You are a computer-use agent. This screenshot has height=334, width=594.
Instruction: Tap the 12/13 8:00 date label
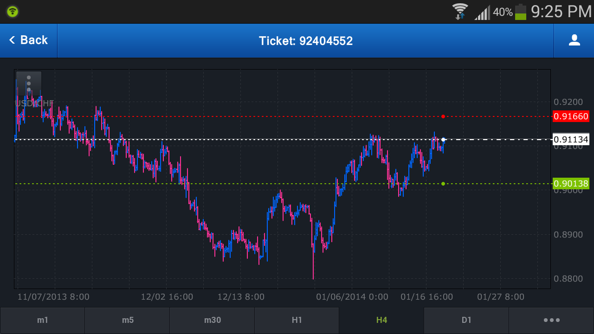(x=241, y=297)
